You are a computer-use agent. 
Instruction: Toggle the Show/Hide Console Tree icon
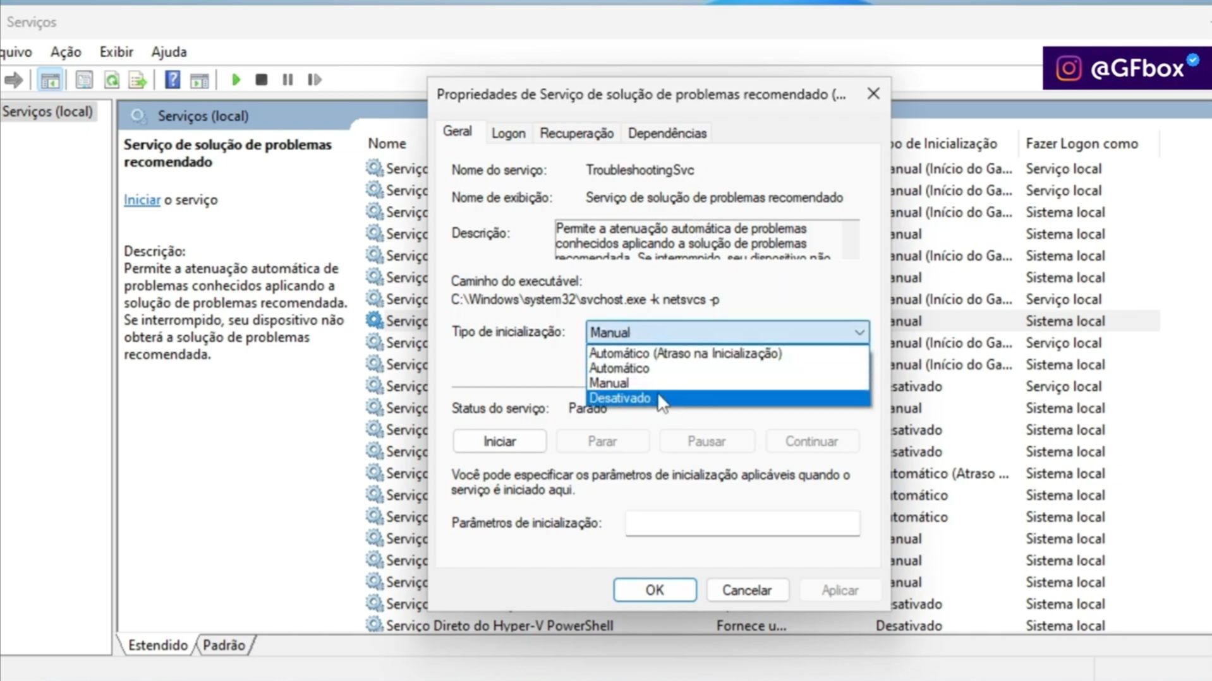tap(51, 80)
